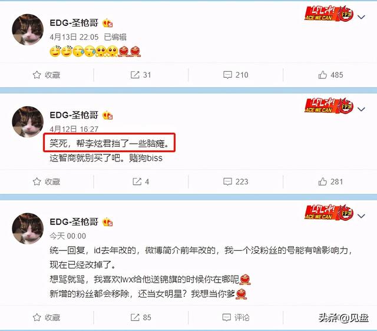Expand options chevron on second post

pos(361,110)
